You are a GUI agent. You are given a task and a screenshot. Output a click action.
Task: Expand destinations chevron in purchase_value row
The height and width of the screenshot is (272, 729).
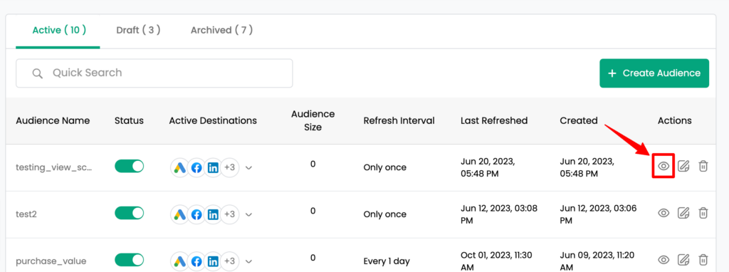tap(248, 261)
